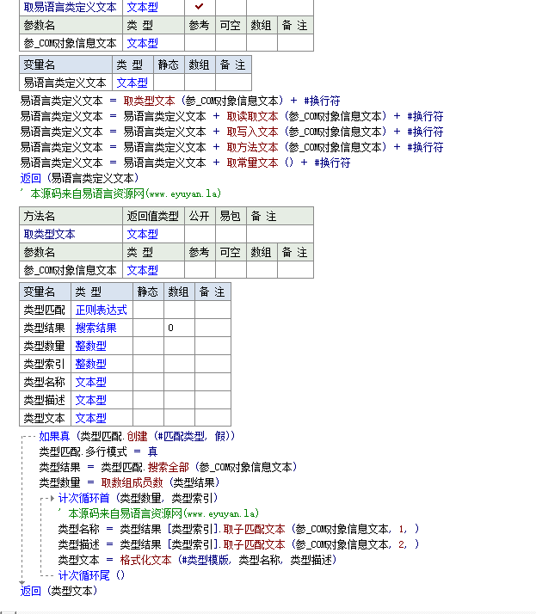
Task: Select the 类型描述 variable name cell
Action: pyautogui.click(x=45, y=400)
